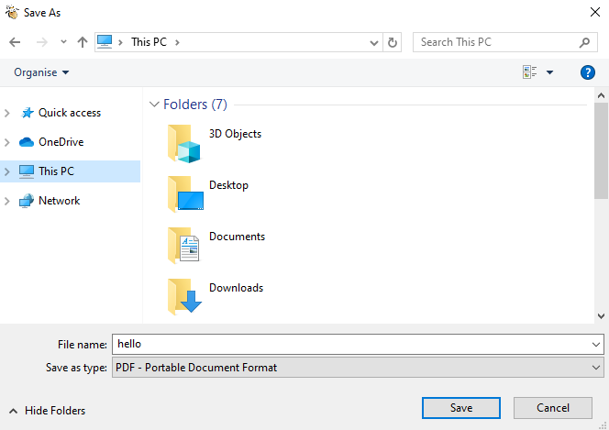Click scrollbar down arrow in folder list
The image size is (609, 430).
601,316
